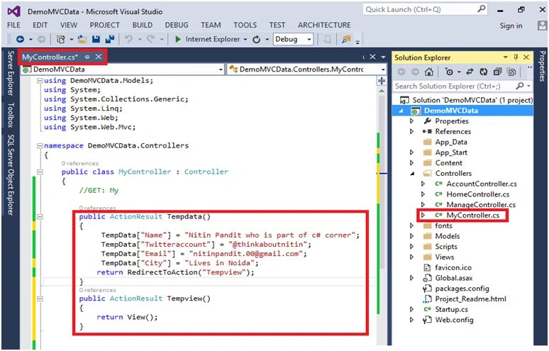Image resolution: width=549 pixels, height=351 pixels.
Task: Open the Solution Explorer window options dropdown
Action: coord(505,57)
